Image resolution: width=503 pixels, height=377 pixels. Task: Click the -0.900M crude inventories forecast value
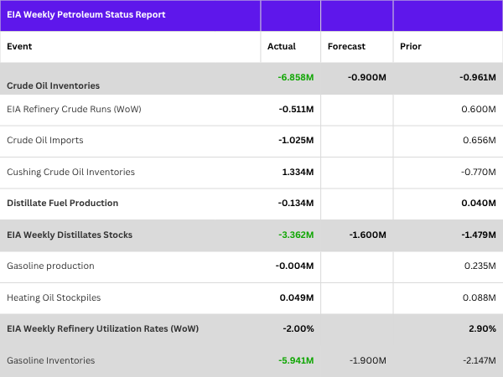pyautogui.click(x=367, y=77)
